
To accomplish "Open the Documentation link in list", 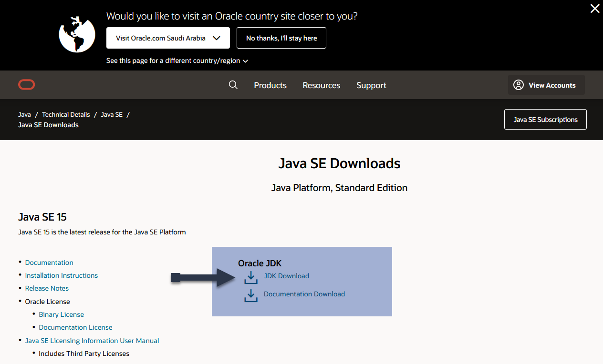I will 49,263.
